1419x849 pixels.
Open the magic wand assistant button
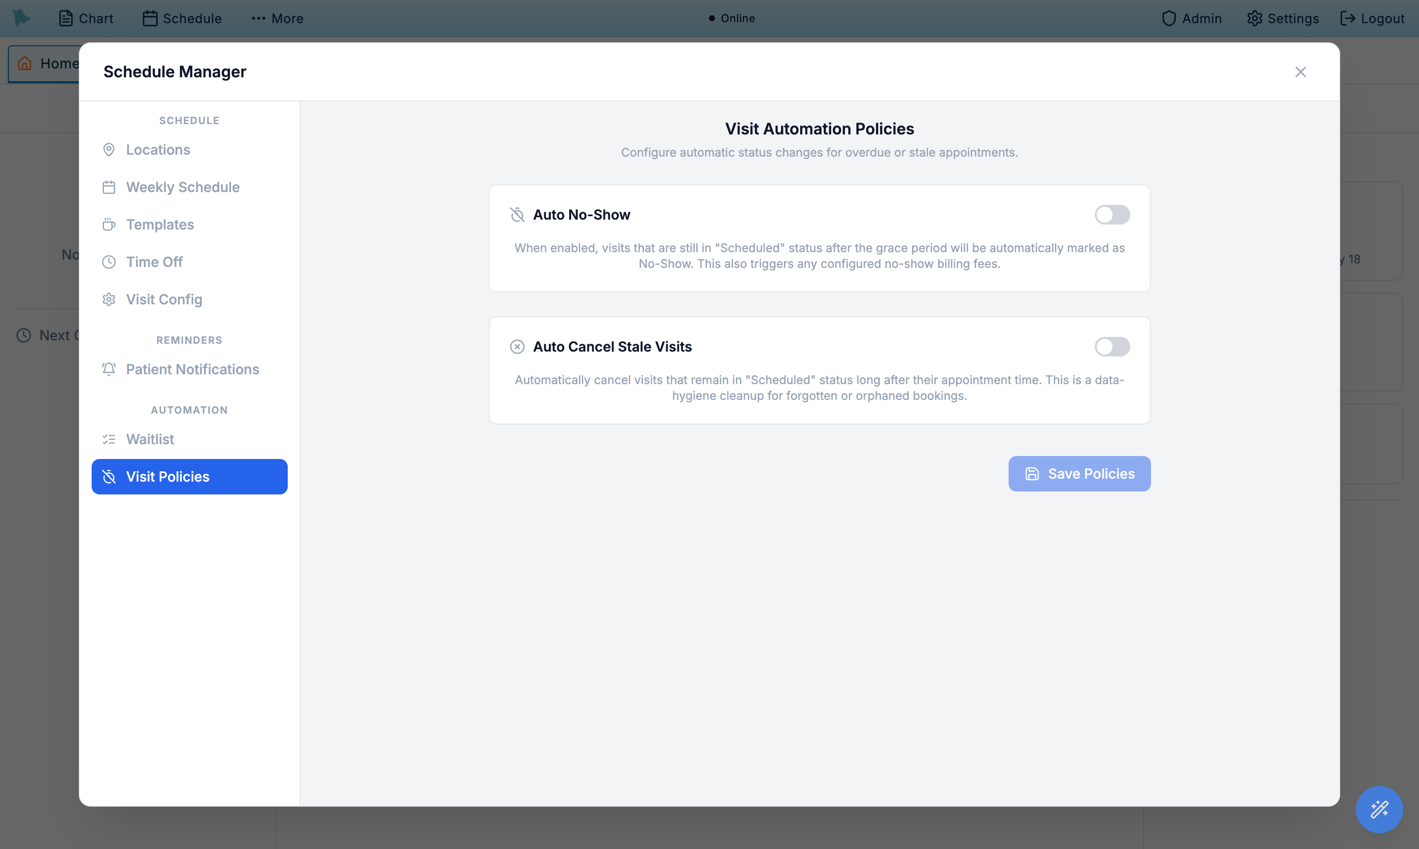pos(1379,809)
